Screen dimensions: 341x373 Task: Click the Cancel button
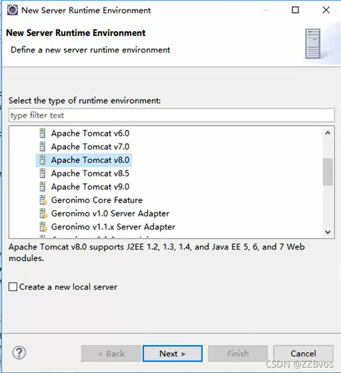[x=303, y=354]
